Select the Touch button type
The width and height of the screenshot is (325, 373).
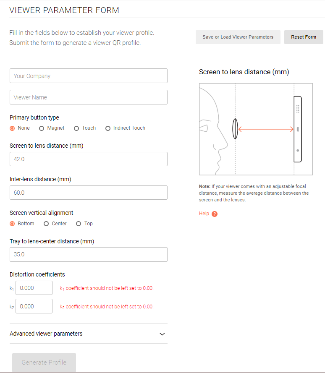coord(76,128)
